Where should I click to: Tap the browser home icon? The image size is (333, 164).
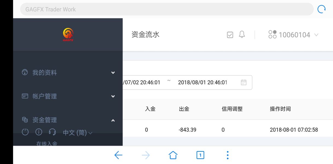pyautogui.click(x=173, y=155)
